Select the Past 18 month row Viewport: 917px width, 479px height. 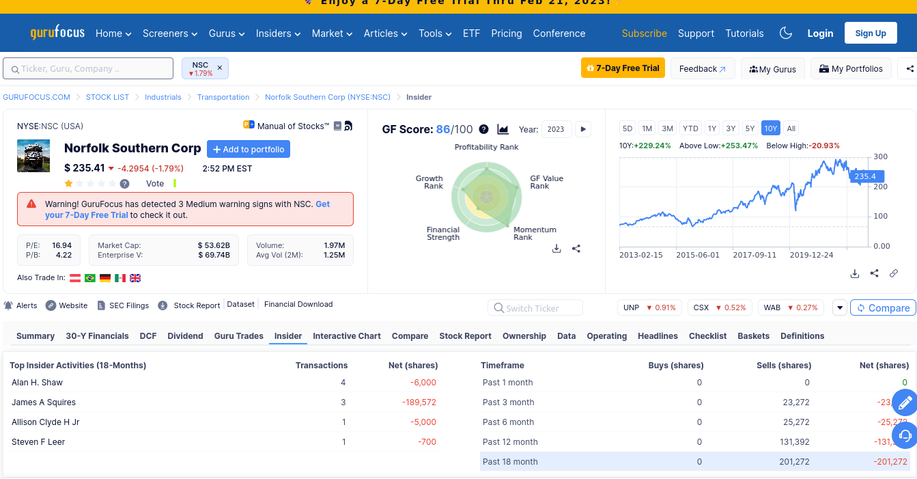tap(695, 461)
